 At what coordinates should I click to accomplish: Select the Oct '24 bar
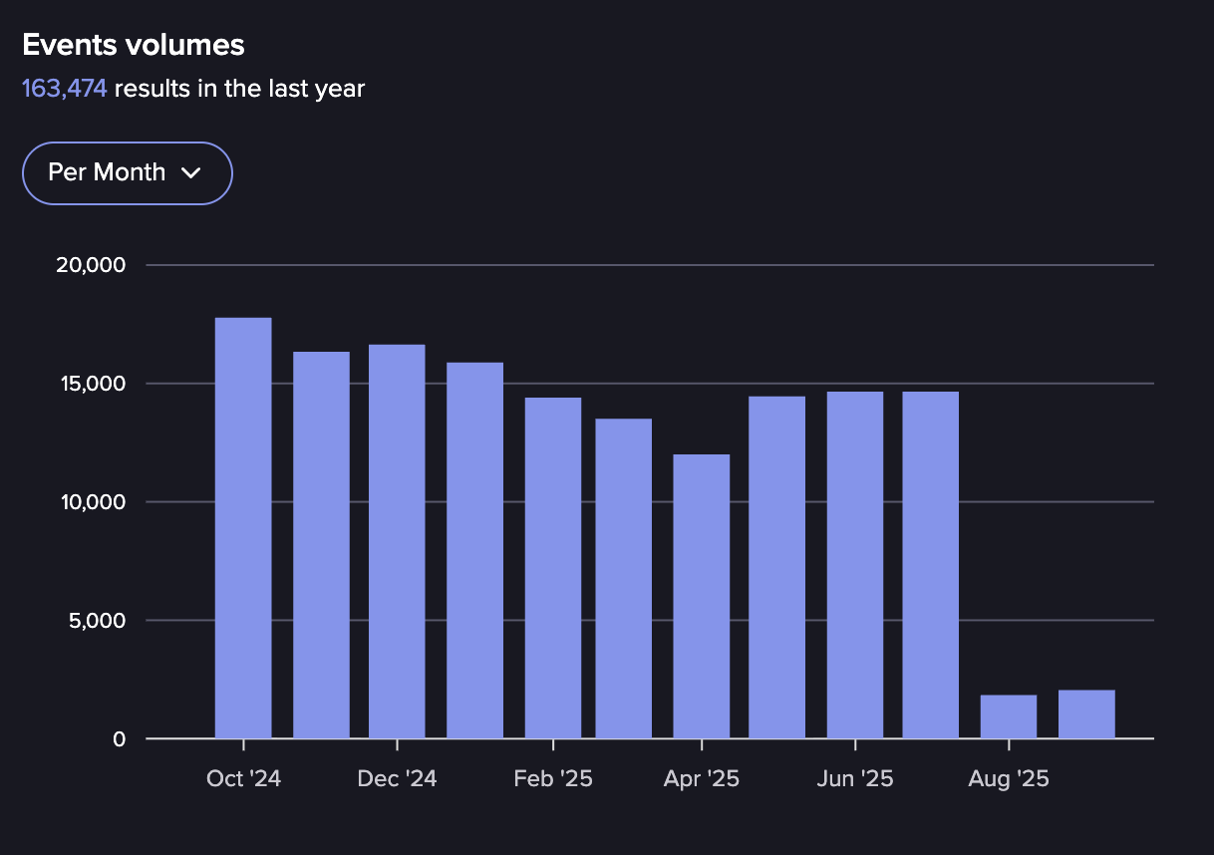243,528
